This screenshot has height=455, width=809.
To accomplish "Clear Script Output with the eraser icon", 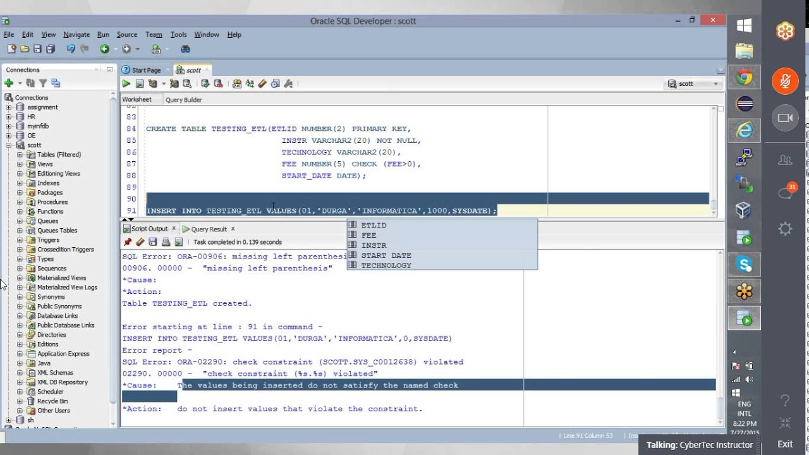I will [140, 242].
